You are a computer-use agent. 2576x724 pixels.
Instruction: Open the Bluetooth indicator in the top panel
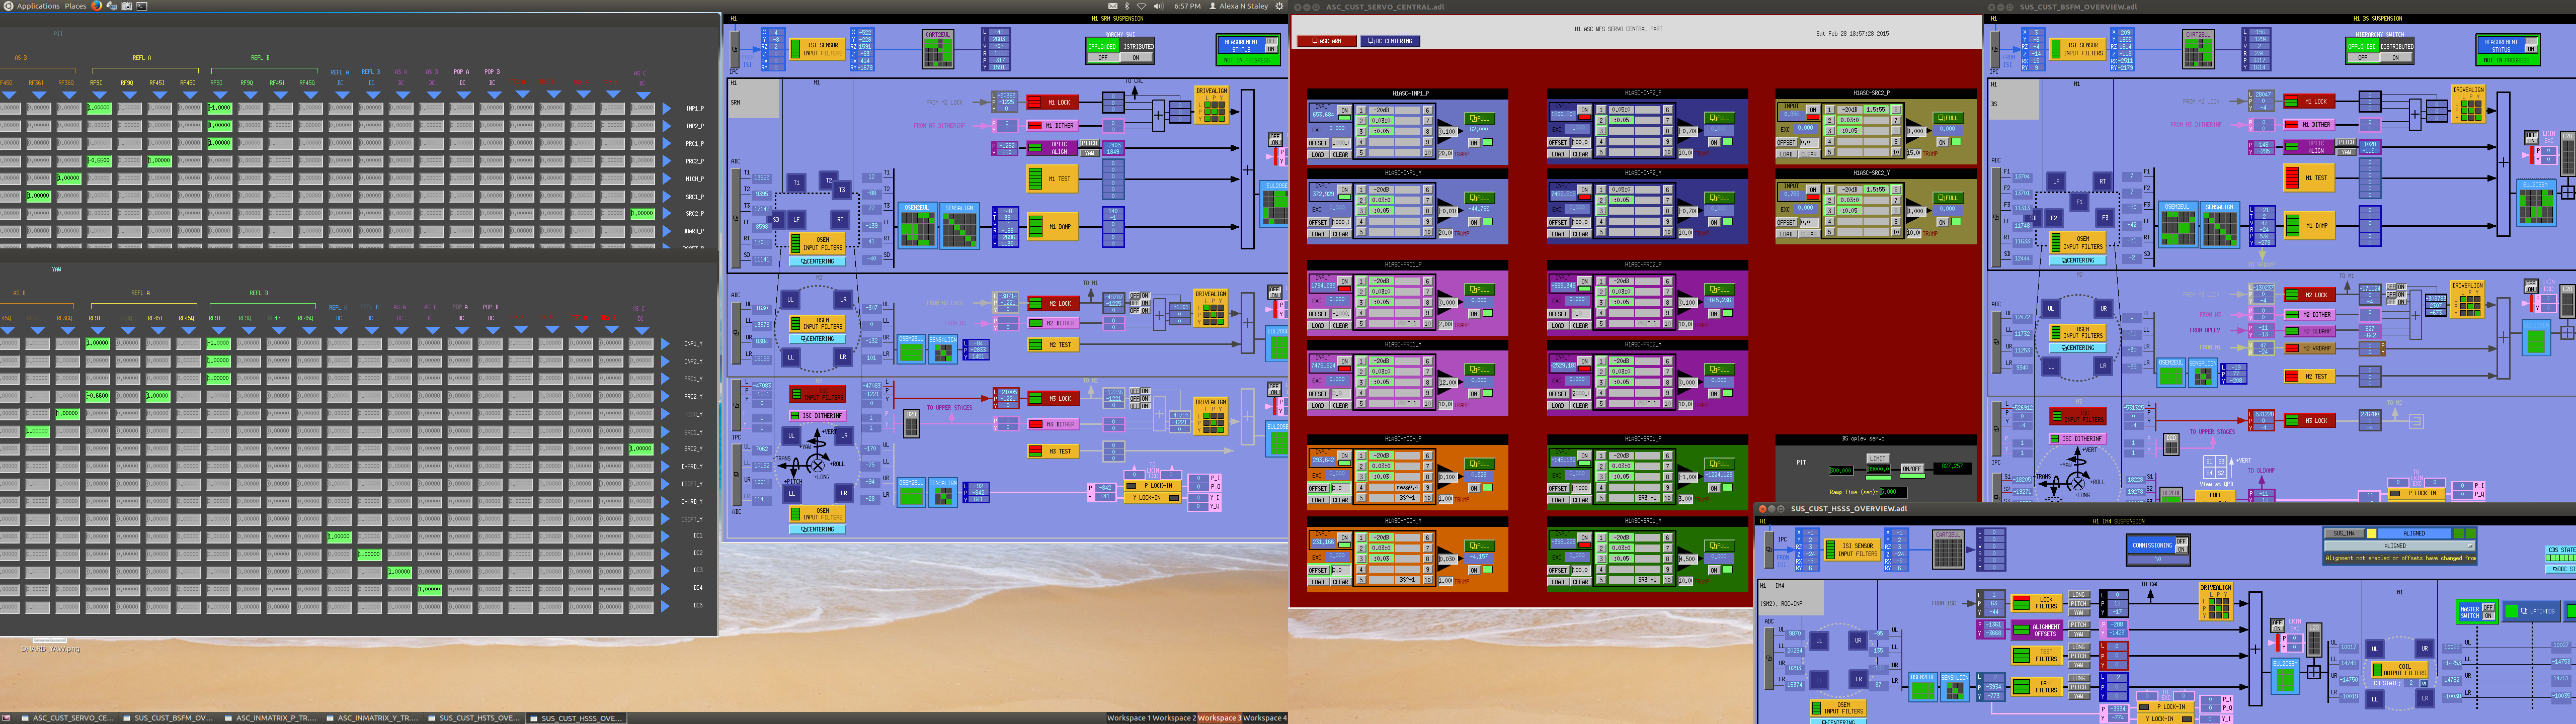click(1128, 6)
